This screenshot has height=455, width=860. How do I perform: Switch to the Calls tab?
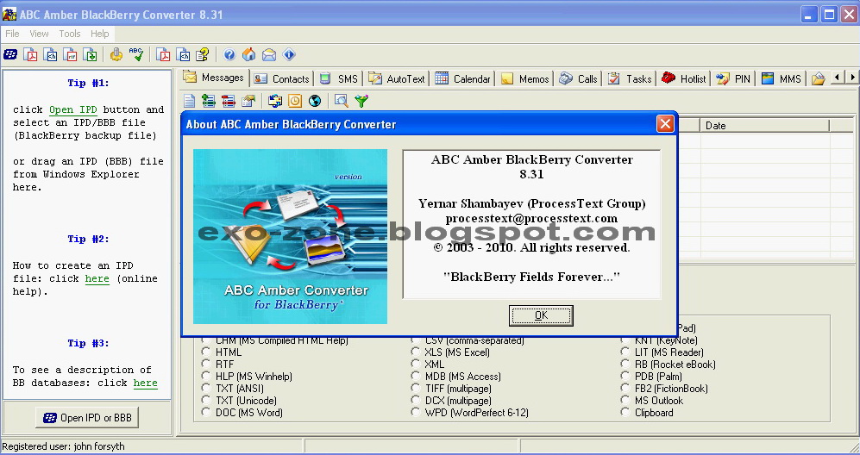579,79
